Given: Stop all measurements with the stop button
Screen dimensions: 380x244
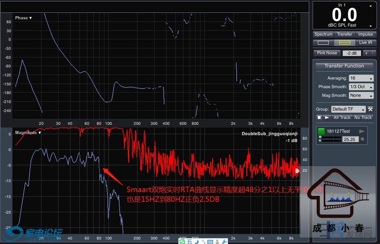Looking at the screenshot, I should [320, 118].
